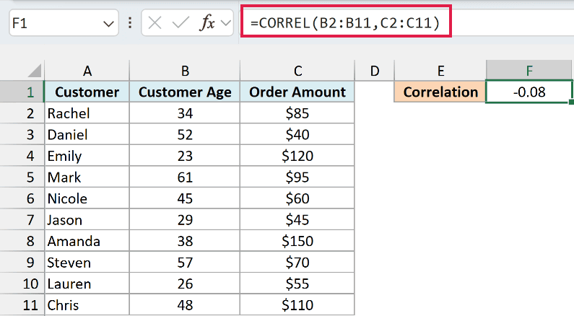Click the Customer header cell

[87, 92]
